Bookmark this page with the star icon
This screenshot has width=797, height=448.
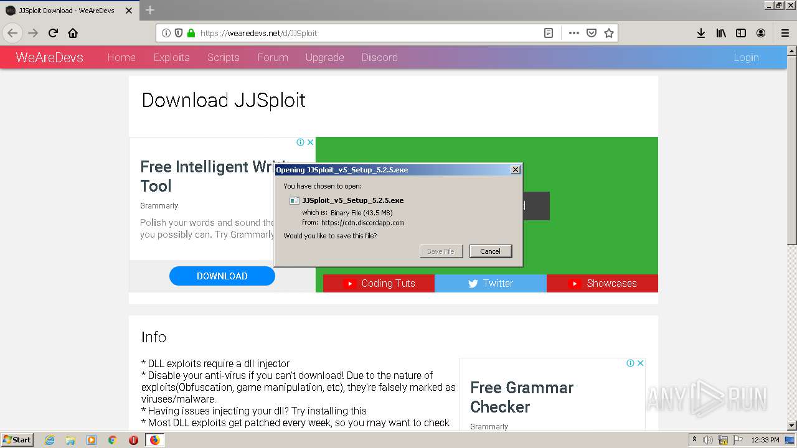point(609,33)
